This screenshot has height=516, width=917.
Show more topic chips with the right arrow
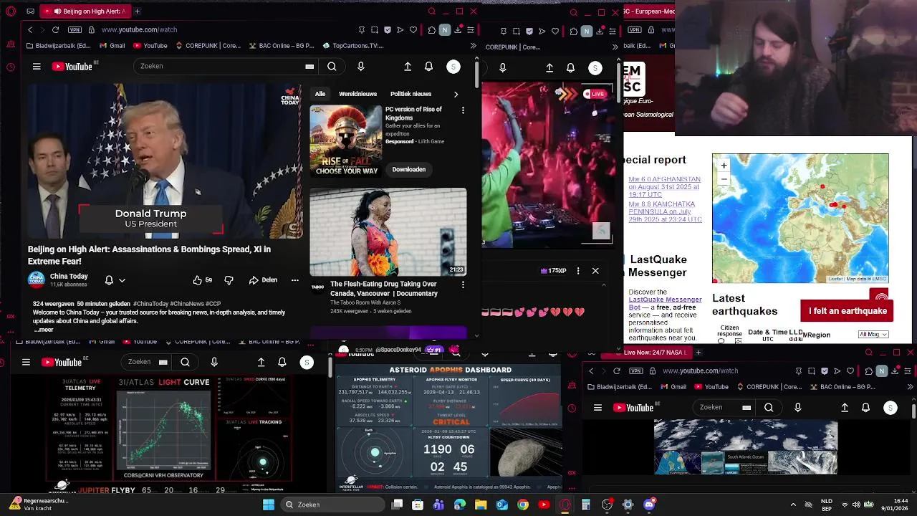456,94
